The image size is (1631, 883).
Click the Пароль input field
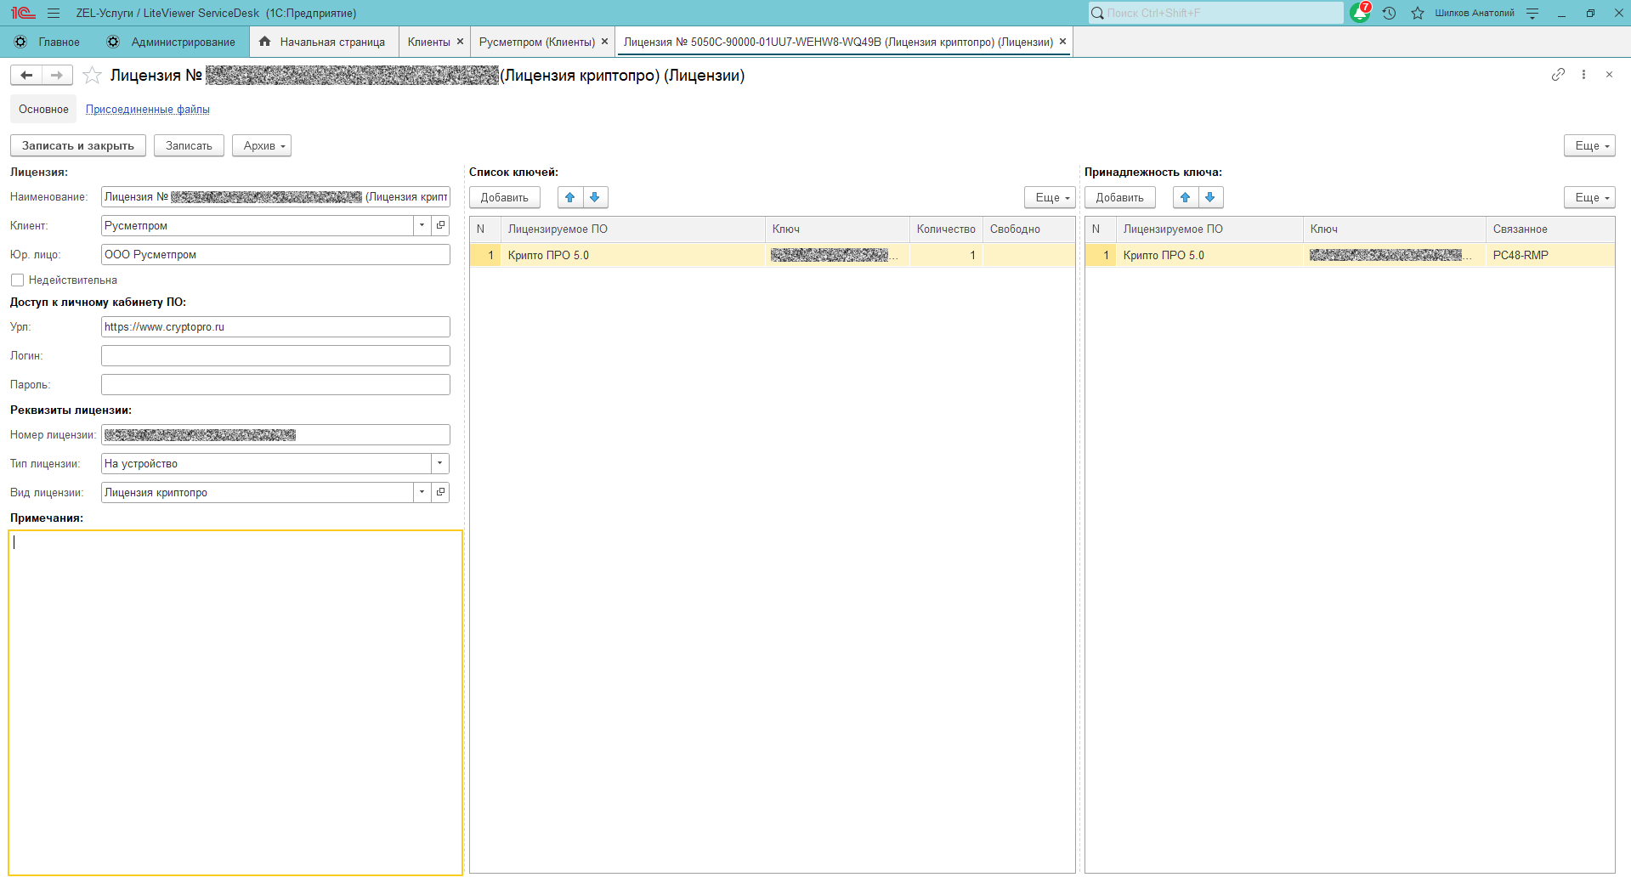click(x=275, y=384)
